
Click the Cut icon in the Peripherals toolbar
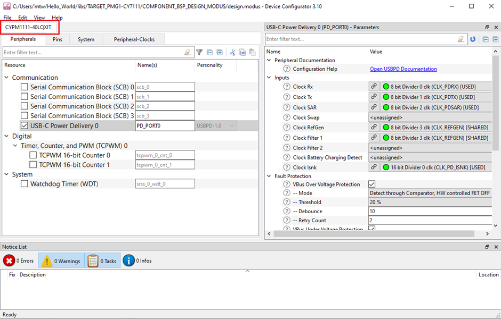click(x=232, y=52)
